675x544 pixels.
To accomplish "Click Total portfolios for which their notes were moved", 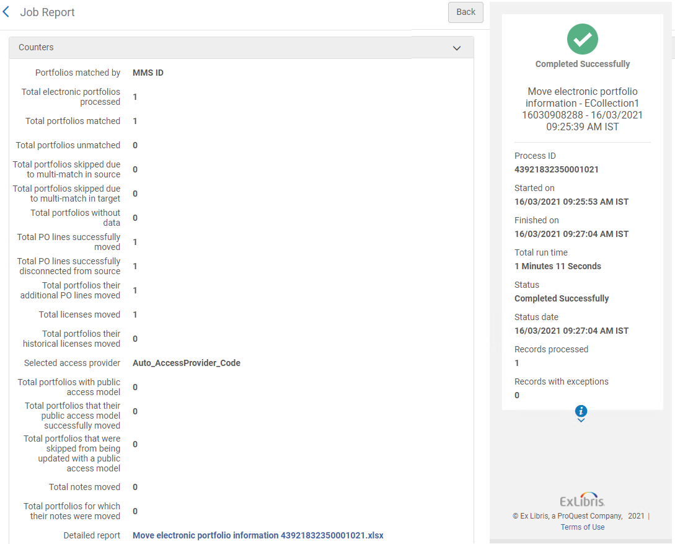I will pyautogui.click(x=72, y=511).
